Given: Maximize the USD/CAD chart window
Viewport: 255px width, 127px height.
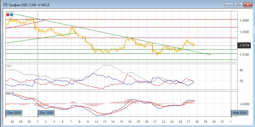Looking at the screenshot, I should point(238,4).
